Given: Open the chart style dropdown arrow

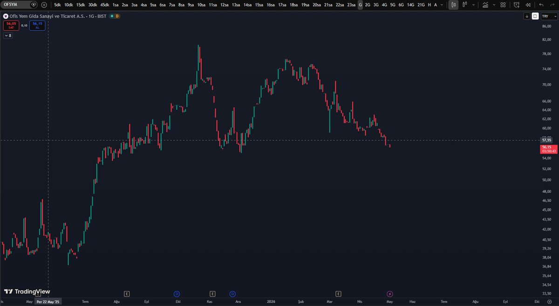Looking at the screenshot, I should [473, 5].
